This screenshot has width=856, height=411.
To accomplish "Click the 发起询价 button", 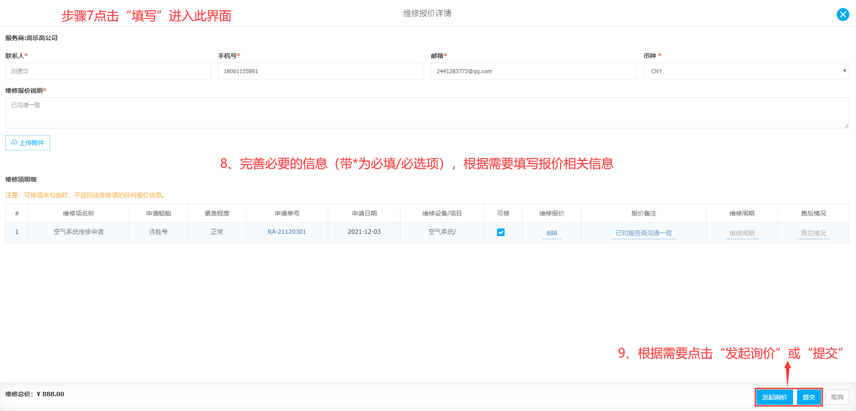I will click(774, 397).
